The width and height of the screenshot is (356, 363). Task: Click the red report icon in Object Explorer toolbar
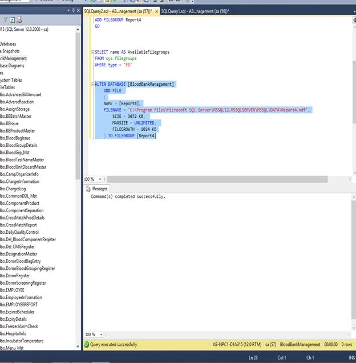pyautogui.click(x=19, y=20)
